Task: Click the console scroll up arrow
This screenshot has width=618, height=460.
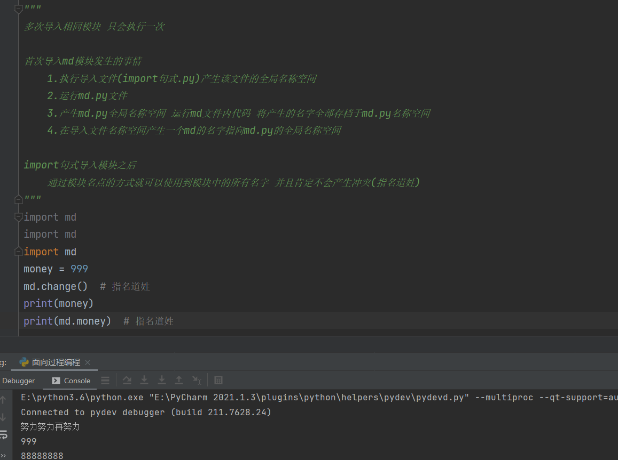Action: (x=3, y=400)
